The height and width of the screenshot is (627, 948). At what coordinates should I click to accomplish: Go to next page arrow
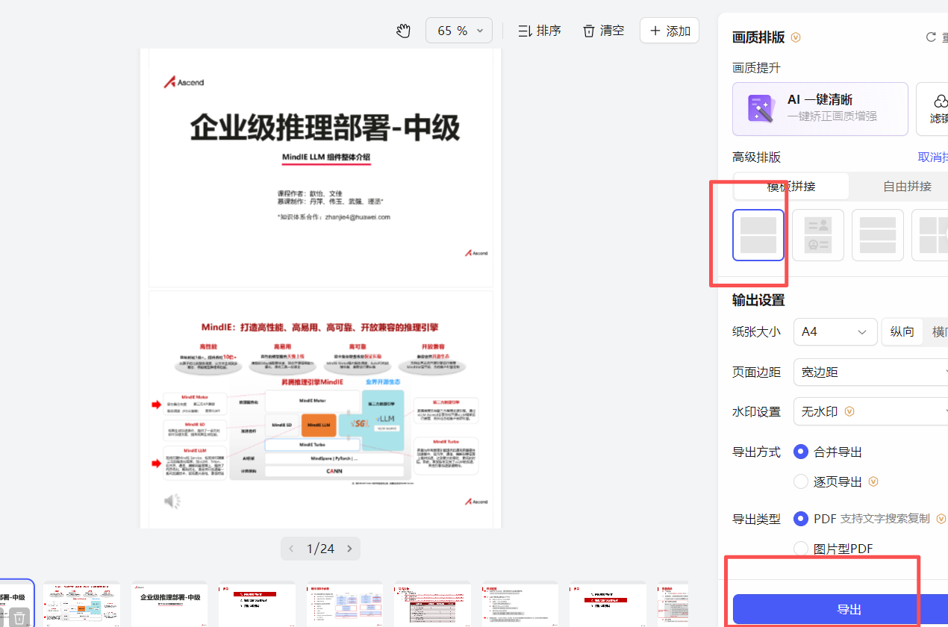(349, 549)
